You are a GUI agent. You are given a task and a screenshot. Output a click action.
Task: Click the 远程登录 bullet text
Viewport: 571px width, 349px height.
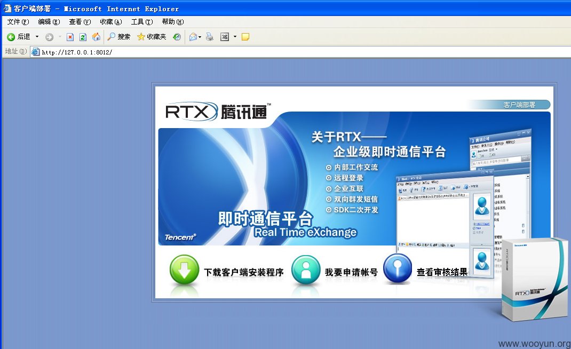pos(349,178)
